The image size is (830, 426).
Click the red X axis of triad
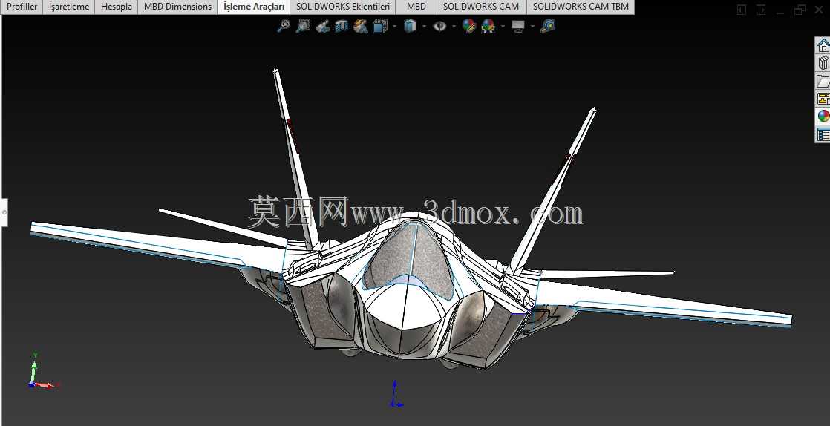coord(47,384)
